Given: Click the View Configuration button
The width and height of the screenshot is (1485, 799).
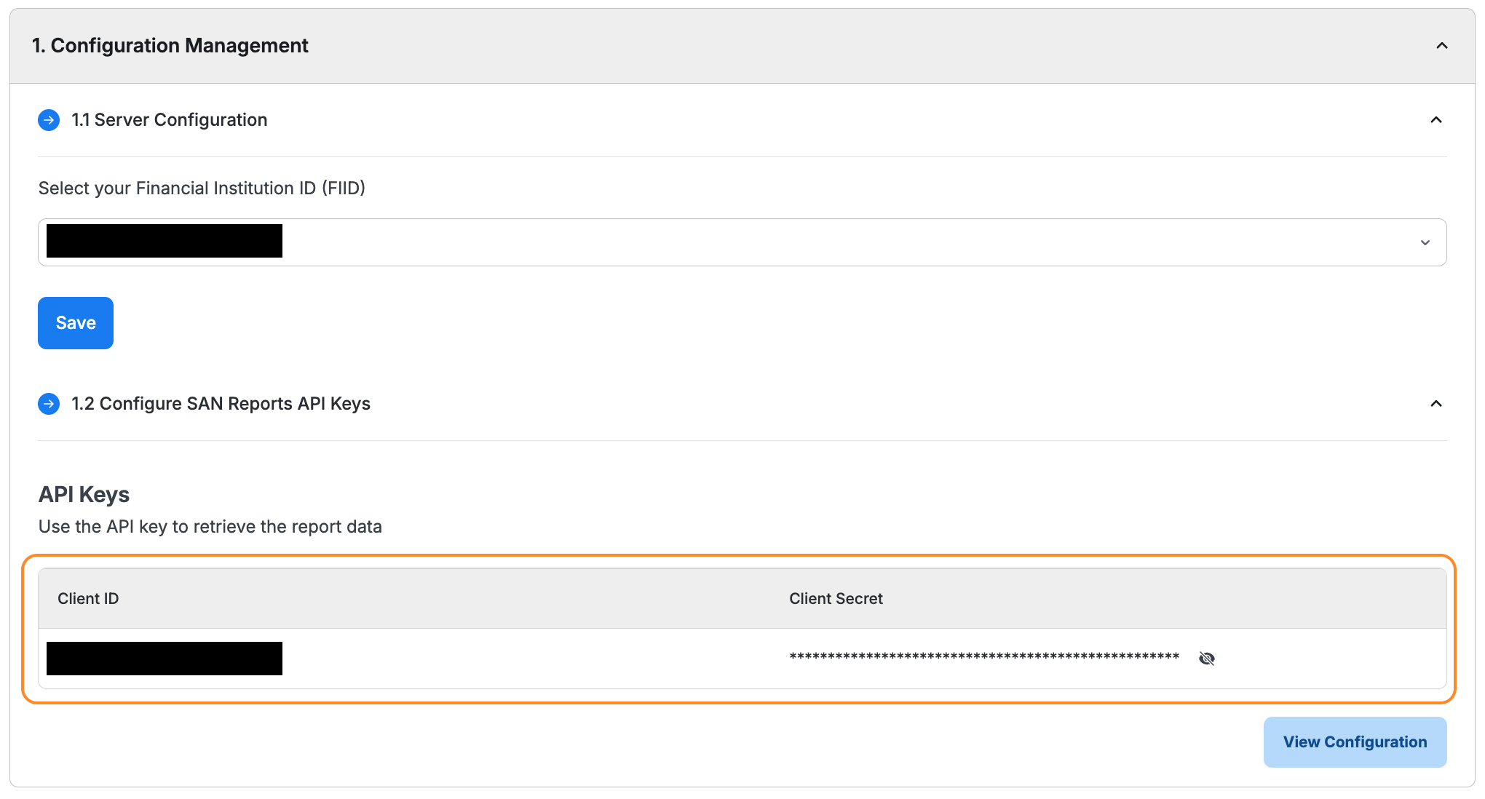Looking at the screenshot, I should (1354, 742).
